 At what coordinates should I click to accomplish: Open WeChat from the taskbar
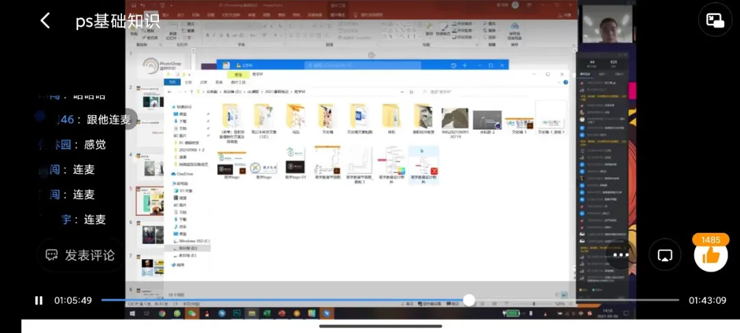pos(192,313)
